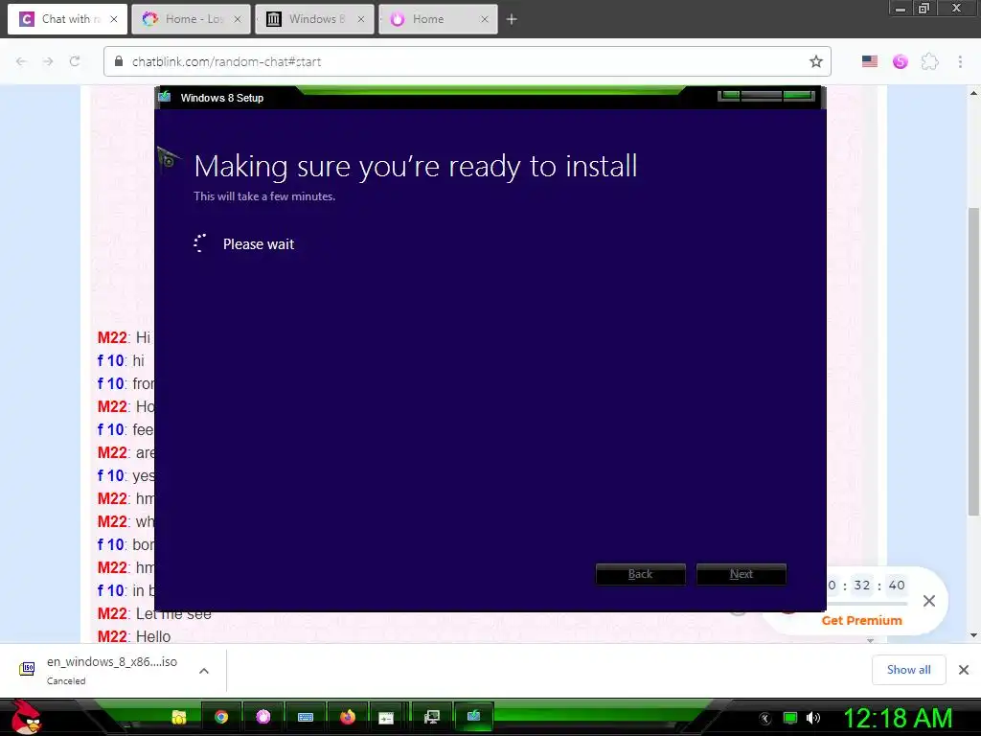This screenshot has width=981, height=736.
Task: Open Firefox from the taskbar
Action: point(347,717)
